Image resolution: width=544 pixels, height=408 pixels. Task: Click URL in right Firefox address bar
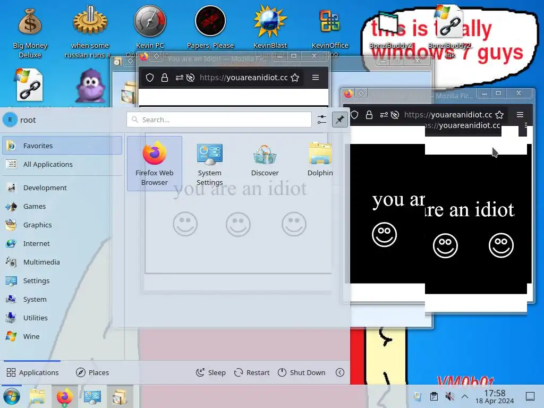448,115
